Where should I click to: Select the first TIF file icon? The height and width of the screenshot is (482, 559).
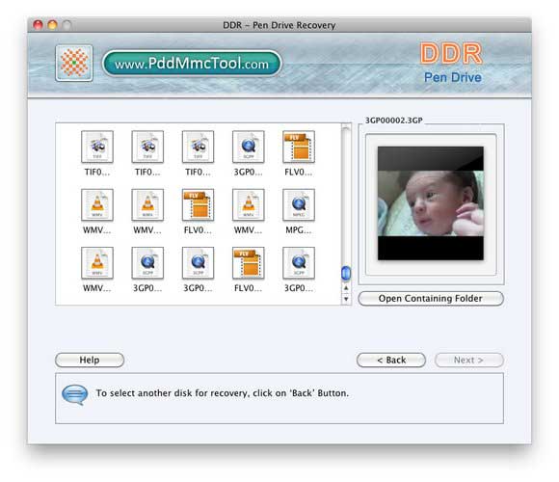(97, 147)
